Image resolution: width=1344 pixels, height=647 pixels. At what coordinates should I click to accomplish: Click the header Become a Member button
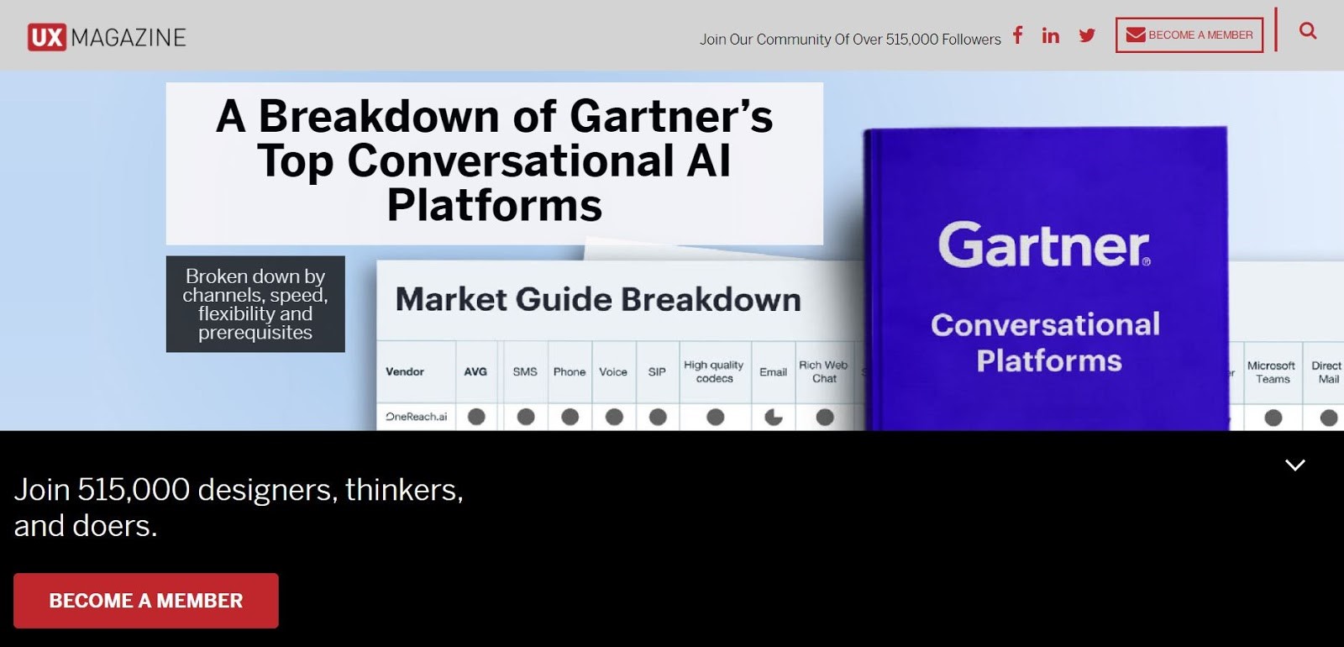[1189, 34]
